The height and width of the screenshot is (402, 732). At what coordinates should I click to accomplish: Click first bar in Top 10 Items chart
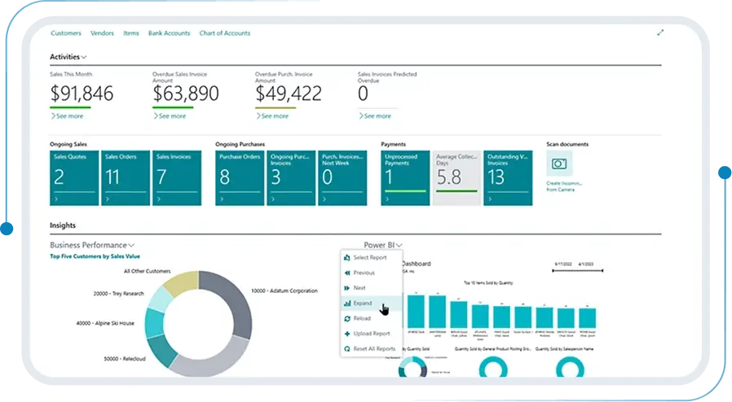click(x=416, y=312)
